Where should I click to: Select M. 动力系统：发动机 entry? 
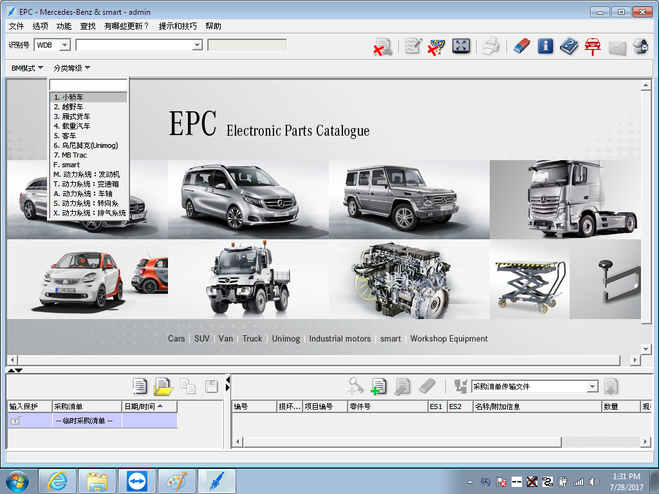click(88, 174)
